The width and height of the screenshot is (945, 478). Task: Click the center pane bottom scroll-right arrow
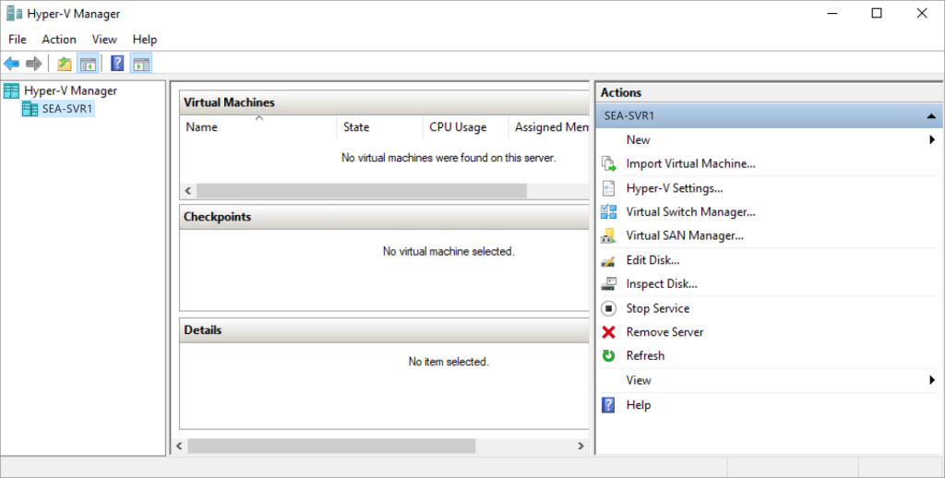[580, 446]
